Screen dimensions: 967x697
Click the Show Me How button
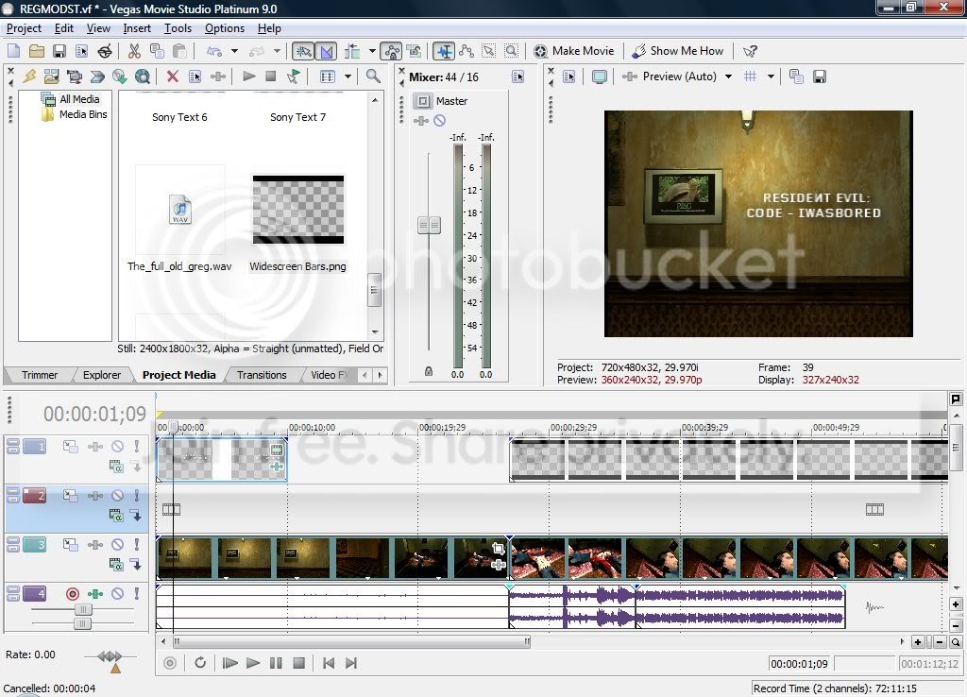[678, 51]
